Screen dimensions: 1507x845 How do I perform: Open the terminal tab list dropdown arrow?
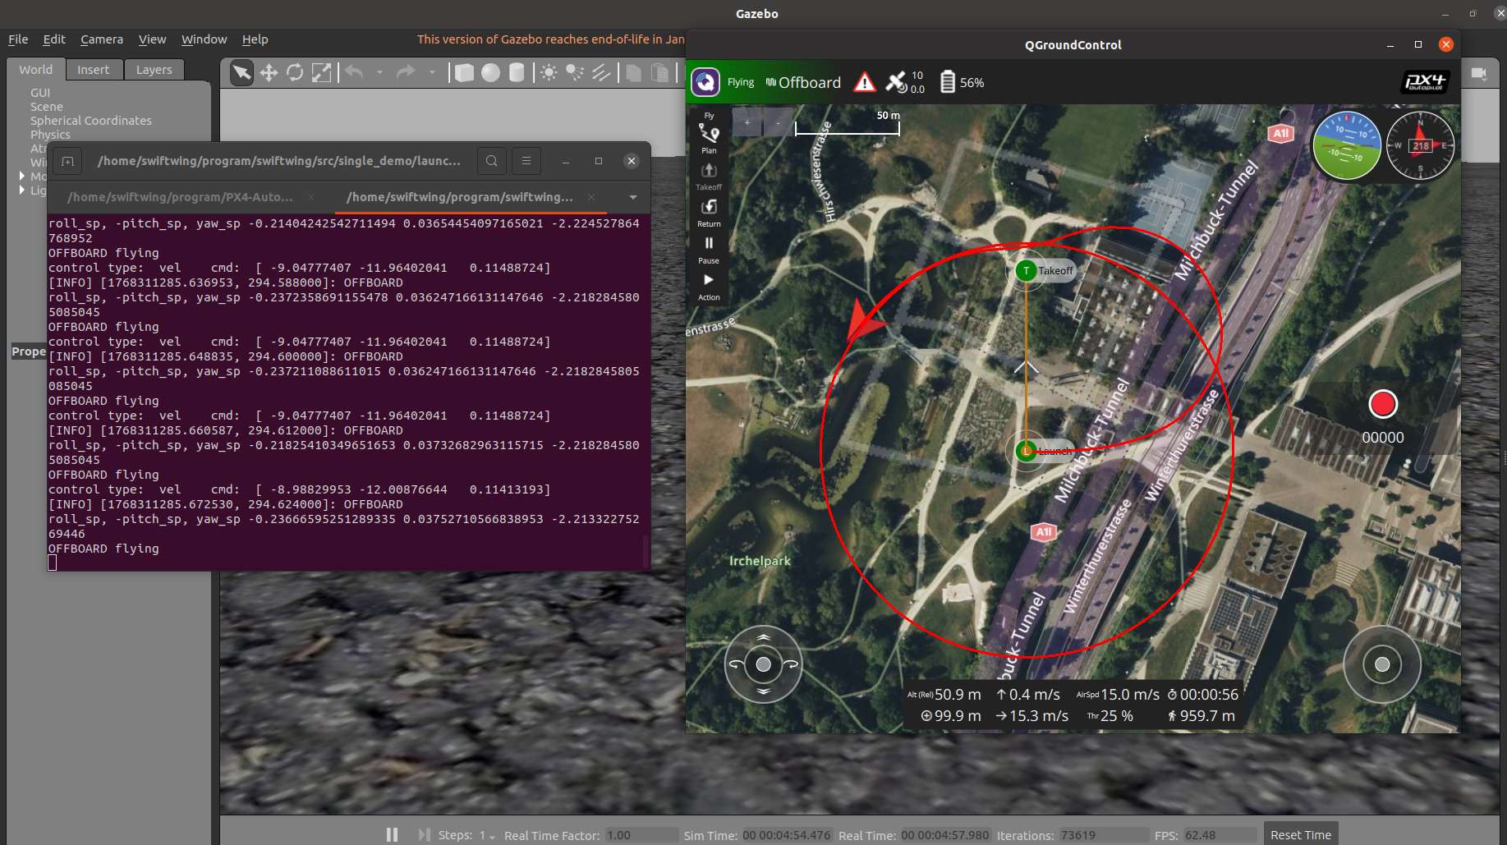point(632,197)
